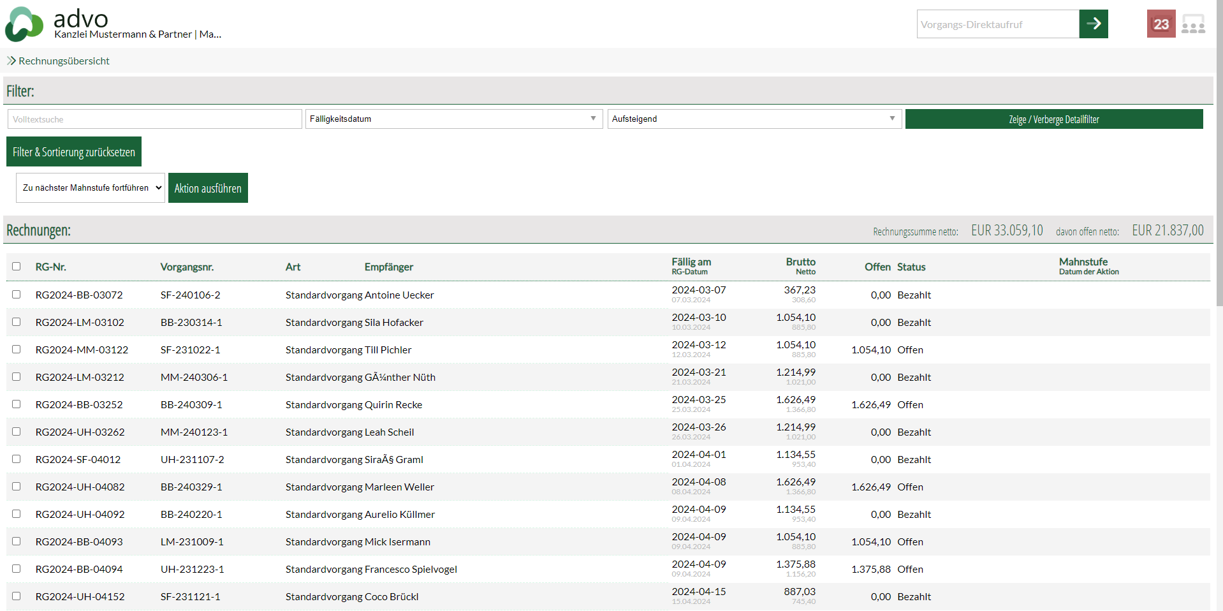Open the Zu nächster Mahnstufe fortführen dropdown
This screenshot has width=1223, height=611.
(90, 188)
